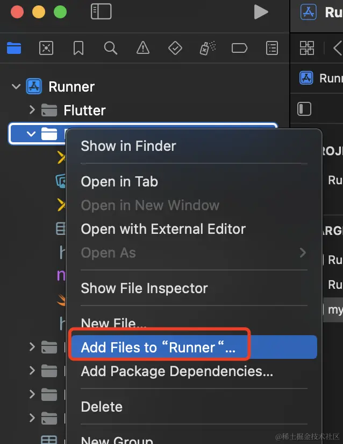This screenshot has height=444, width=343.
Task: Open the Test navigator diamond icon
Action: (175, 48)
